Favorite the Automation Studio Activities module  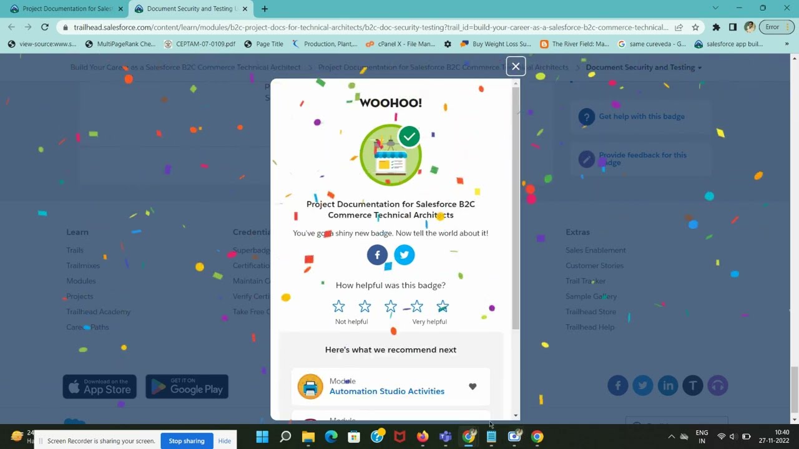473,387
